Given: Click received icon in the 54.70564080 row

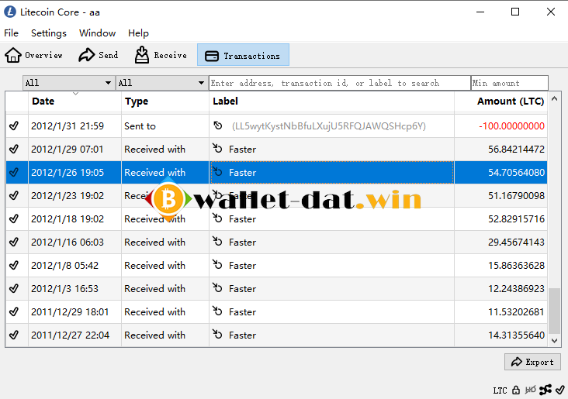Looking at the screenshot, I should click(217, 171).
